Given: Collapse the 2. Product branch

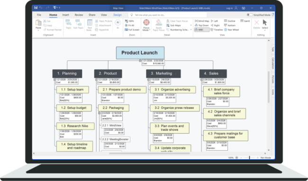Looking at the screenshot, I should [x=96, y=80].
